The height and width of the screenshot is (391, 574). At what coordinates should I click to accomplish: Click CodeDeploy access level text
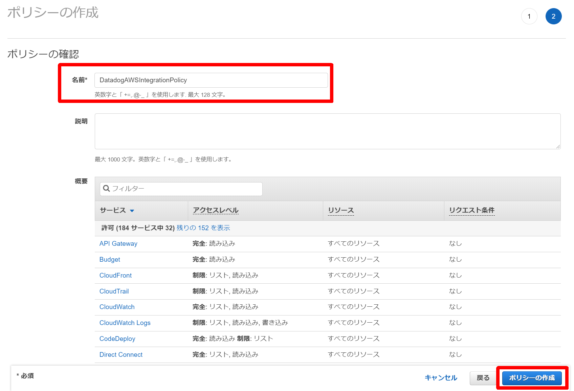(x=233, y=339)
